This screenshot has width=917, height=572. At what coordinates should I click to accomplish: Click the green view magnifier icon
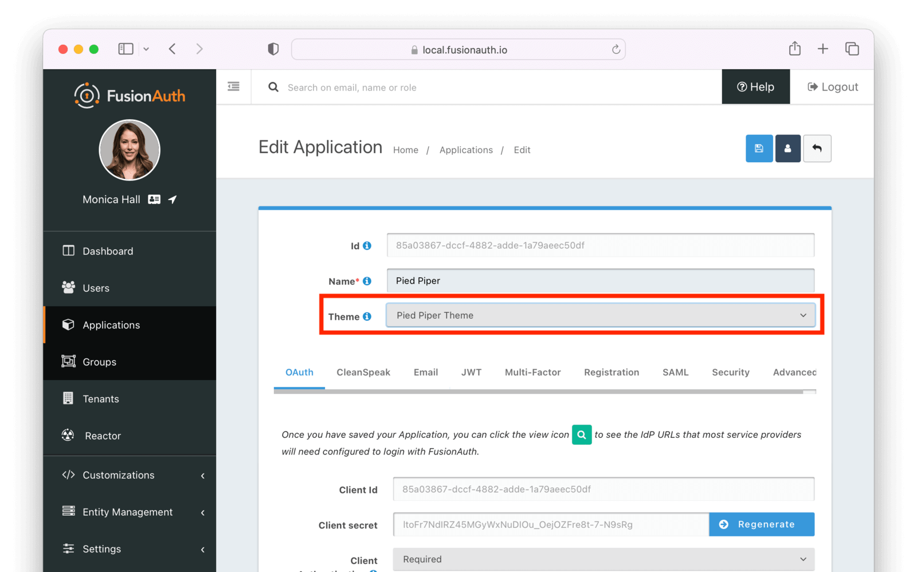click(581, 434)
